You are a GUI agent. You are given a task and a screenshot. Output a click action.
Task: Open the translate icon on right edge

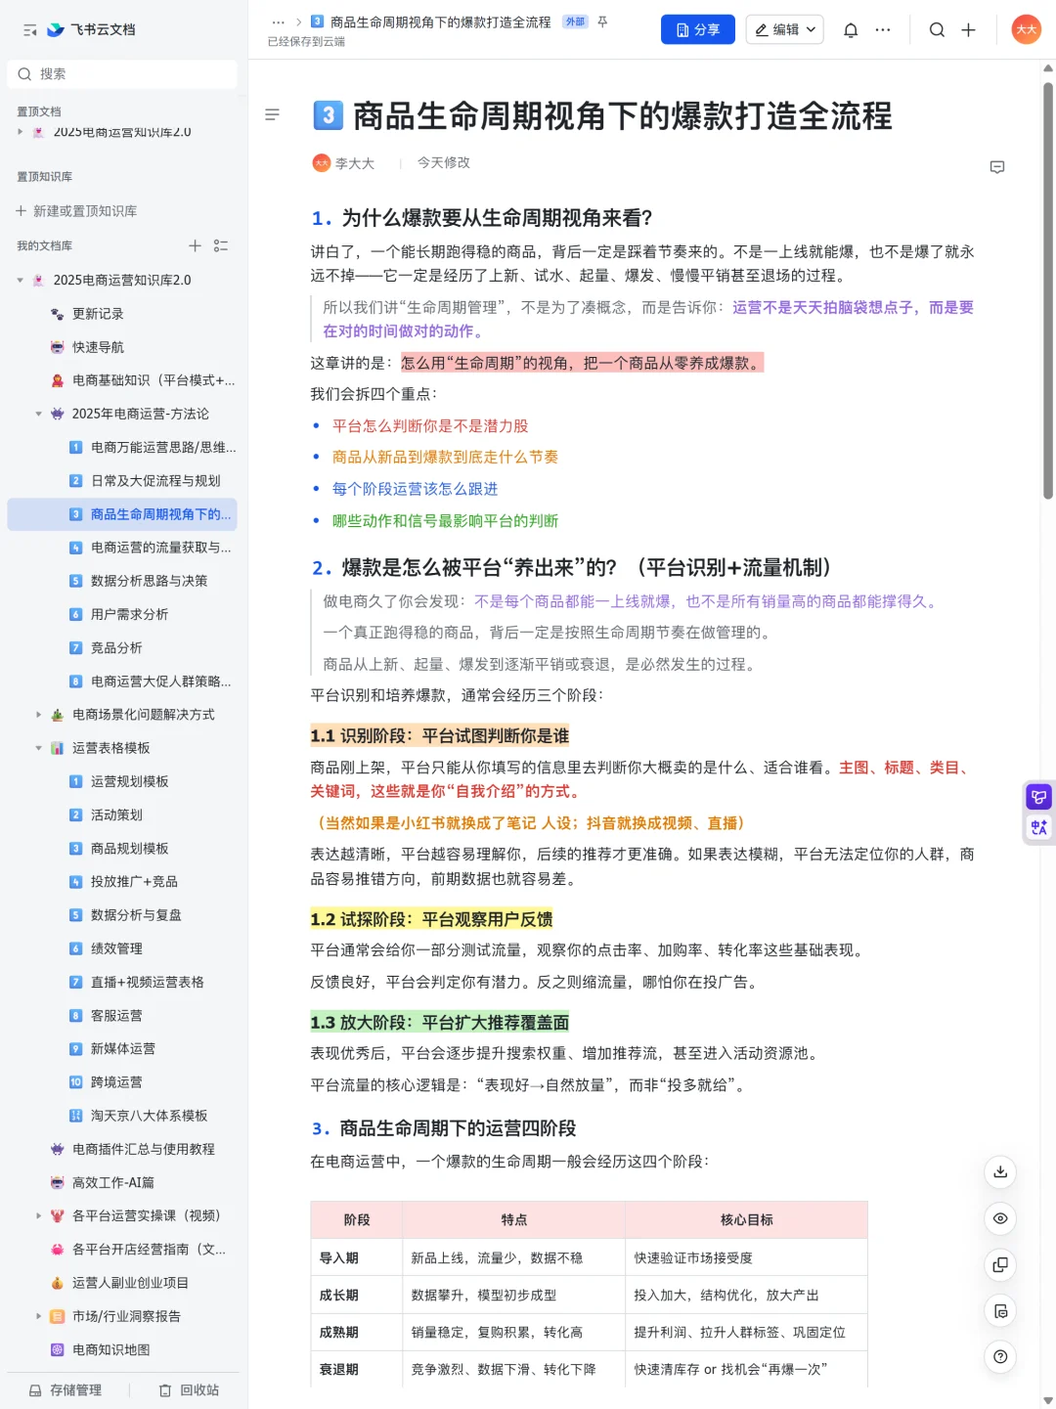[1038, 827]
